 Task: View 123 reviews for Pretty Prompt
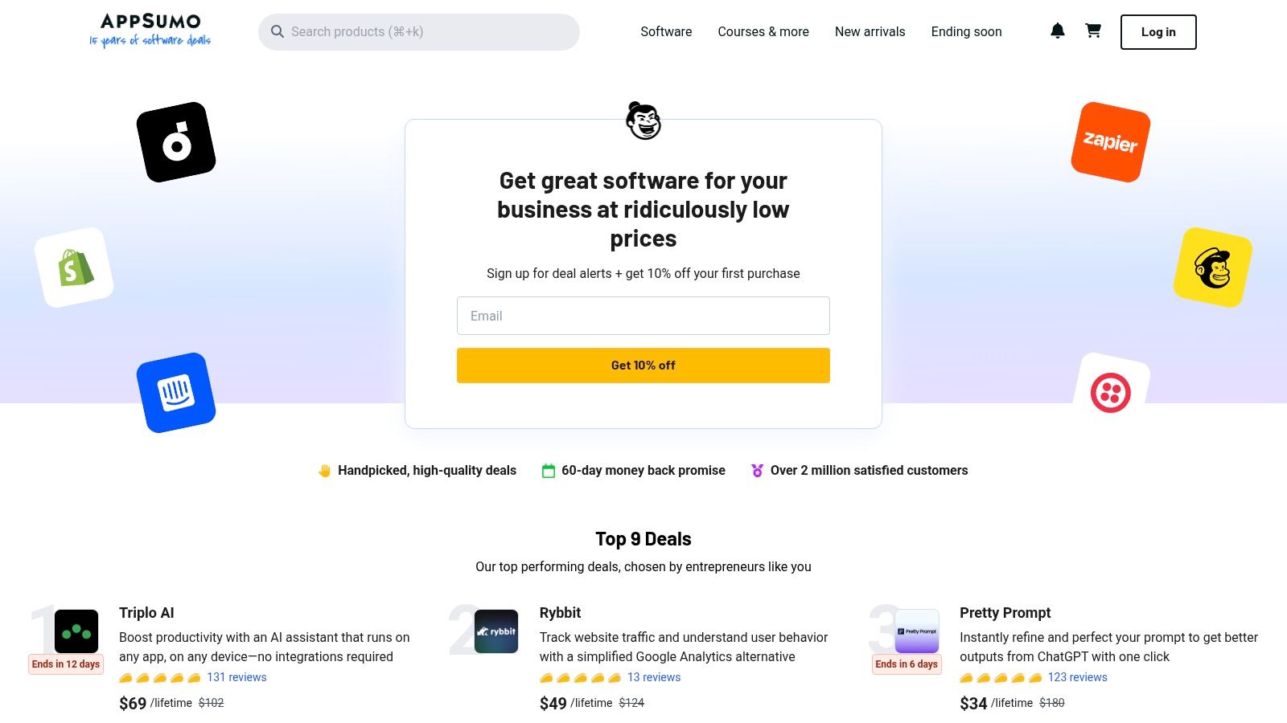[1077, 677]
